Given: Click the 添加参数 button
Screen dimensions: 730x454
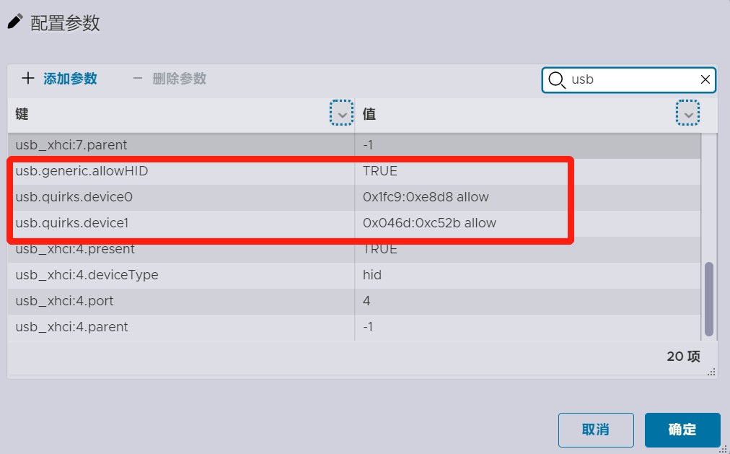Looking at the screenshot, I should (x=60, y=78).
